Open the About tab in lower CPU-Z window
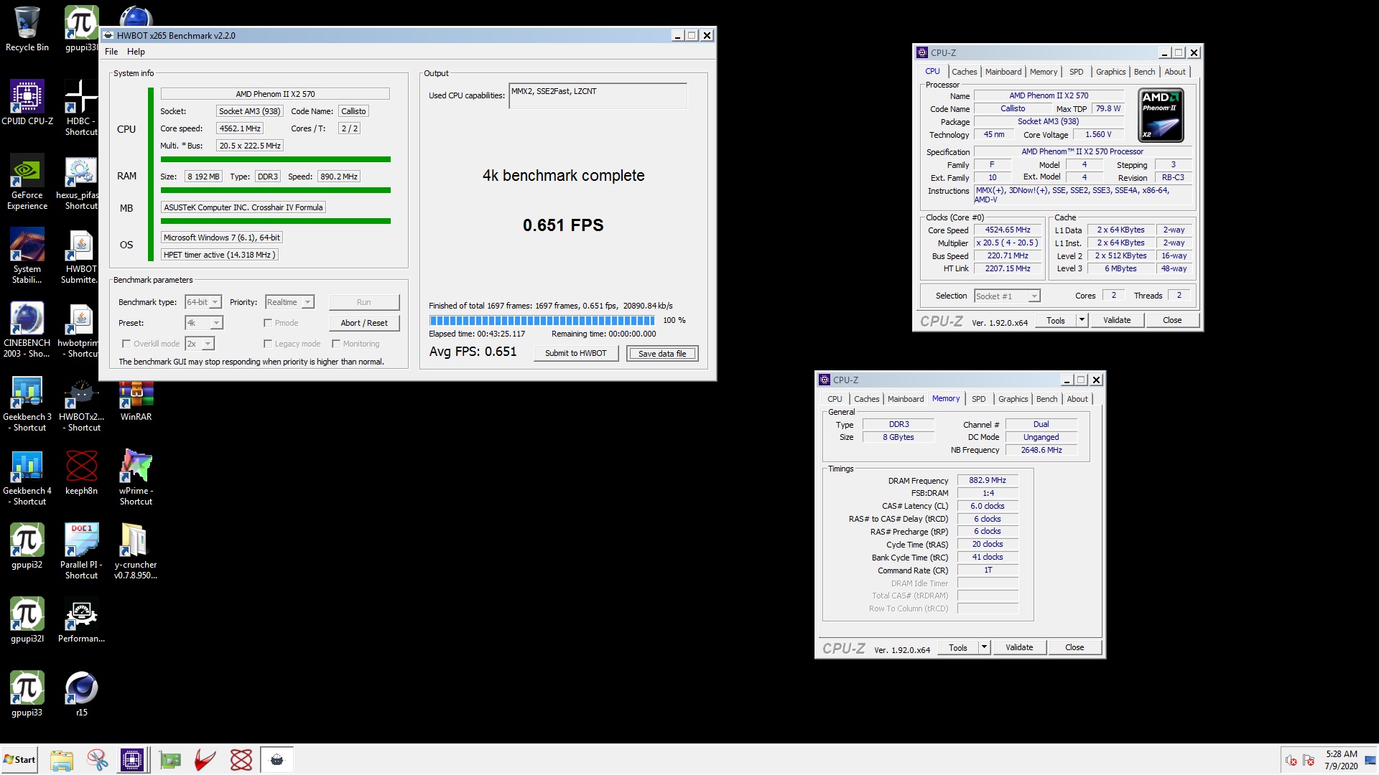The width and height of the screenshot is (1379, 775). pos(1077,399)
